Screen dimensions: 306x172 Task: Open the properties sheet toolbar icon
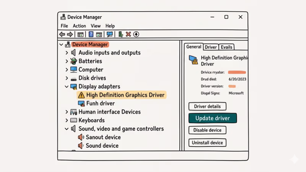(x=80, y=34)
